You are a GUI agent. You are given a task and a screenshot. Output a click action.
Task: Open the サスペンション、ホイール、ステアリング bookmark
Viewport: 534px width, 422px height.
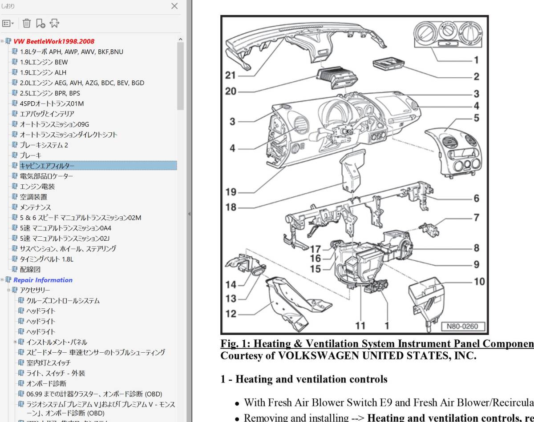(68, 249)
